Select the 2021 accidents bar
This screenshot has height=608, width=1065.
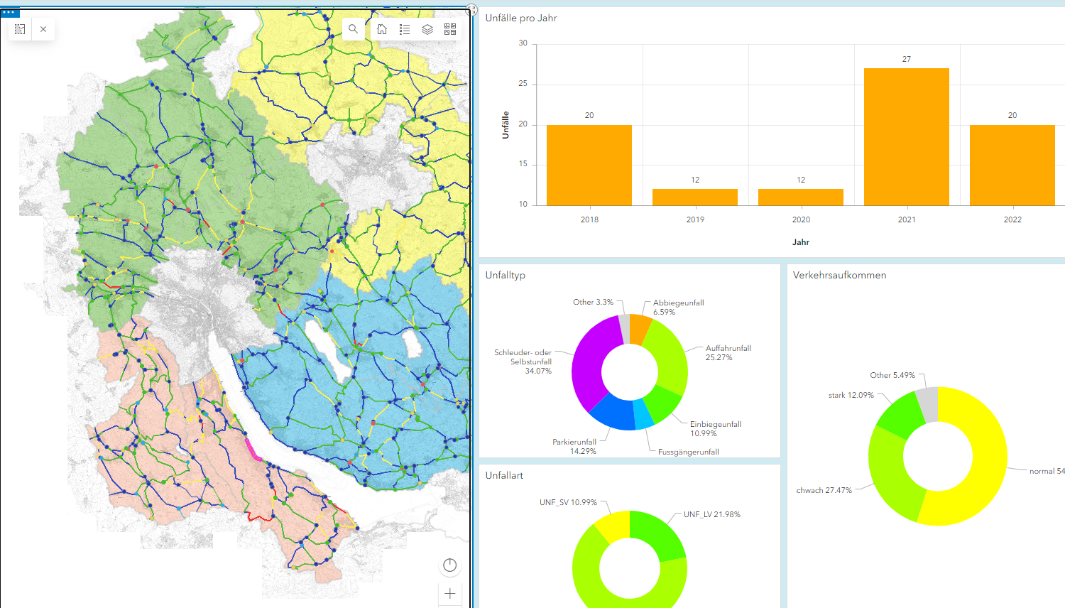click(x=907, y=137)
